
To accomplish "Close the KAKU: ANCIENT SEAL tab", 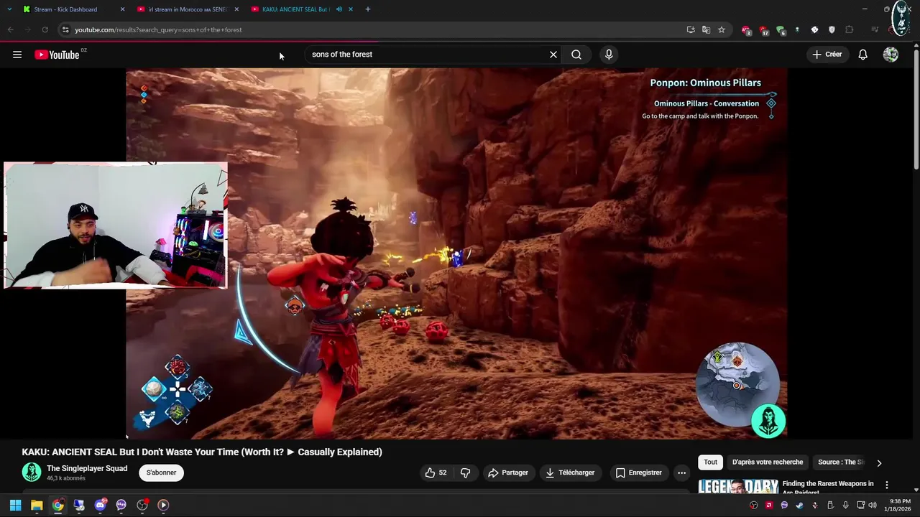I will click(x=351, y=9).
